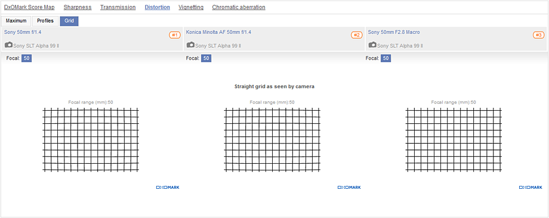Open the Konica Minolta AF 50mm f/1.4 link
Image resolution: width=549 pixels, height=218 pixels.
click(218, 32)
